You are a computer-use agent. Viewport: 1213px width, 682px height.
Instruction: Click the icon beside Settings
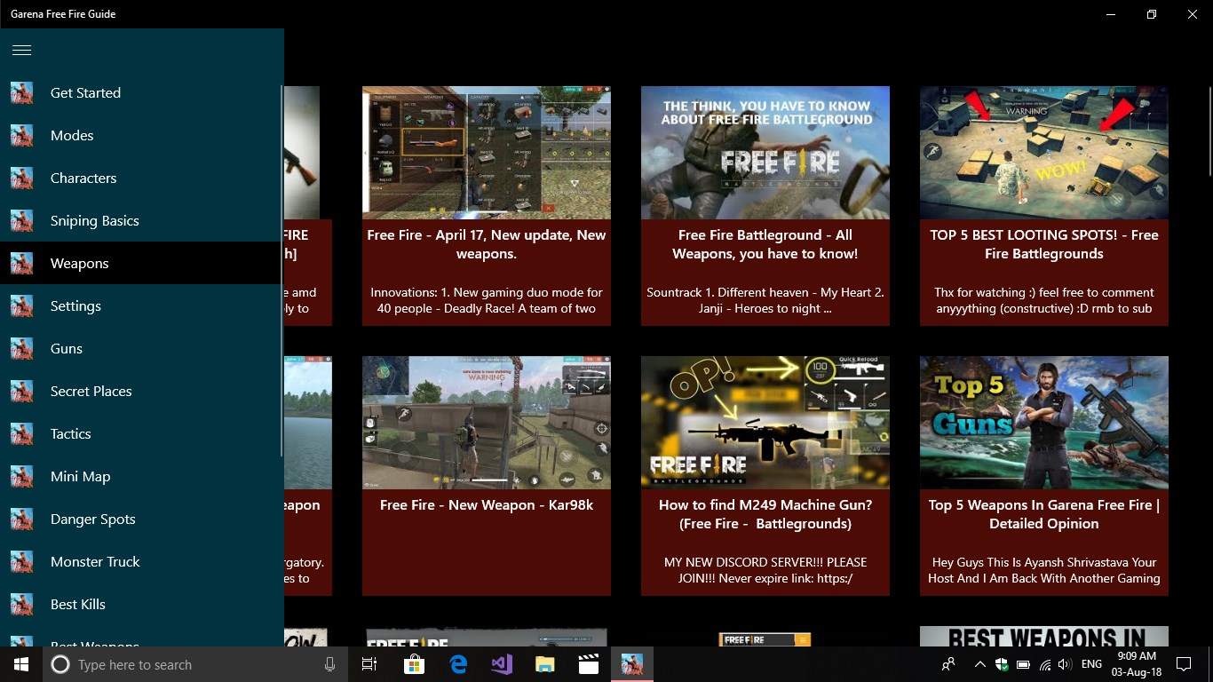(x=22, y=305)
